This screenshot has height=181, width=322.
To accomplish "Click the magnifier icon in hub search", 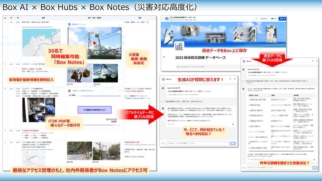I will [x=178, y=67].
